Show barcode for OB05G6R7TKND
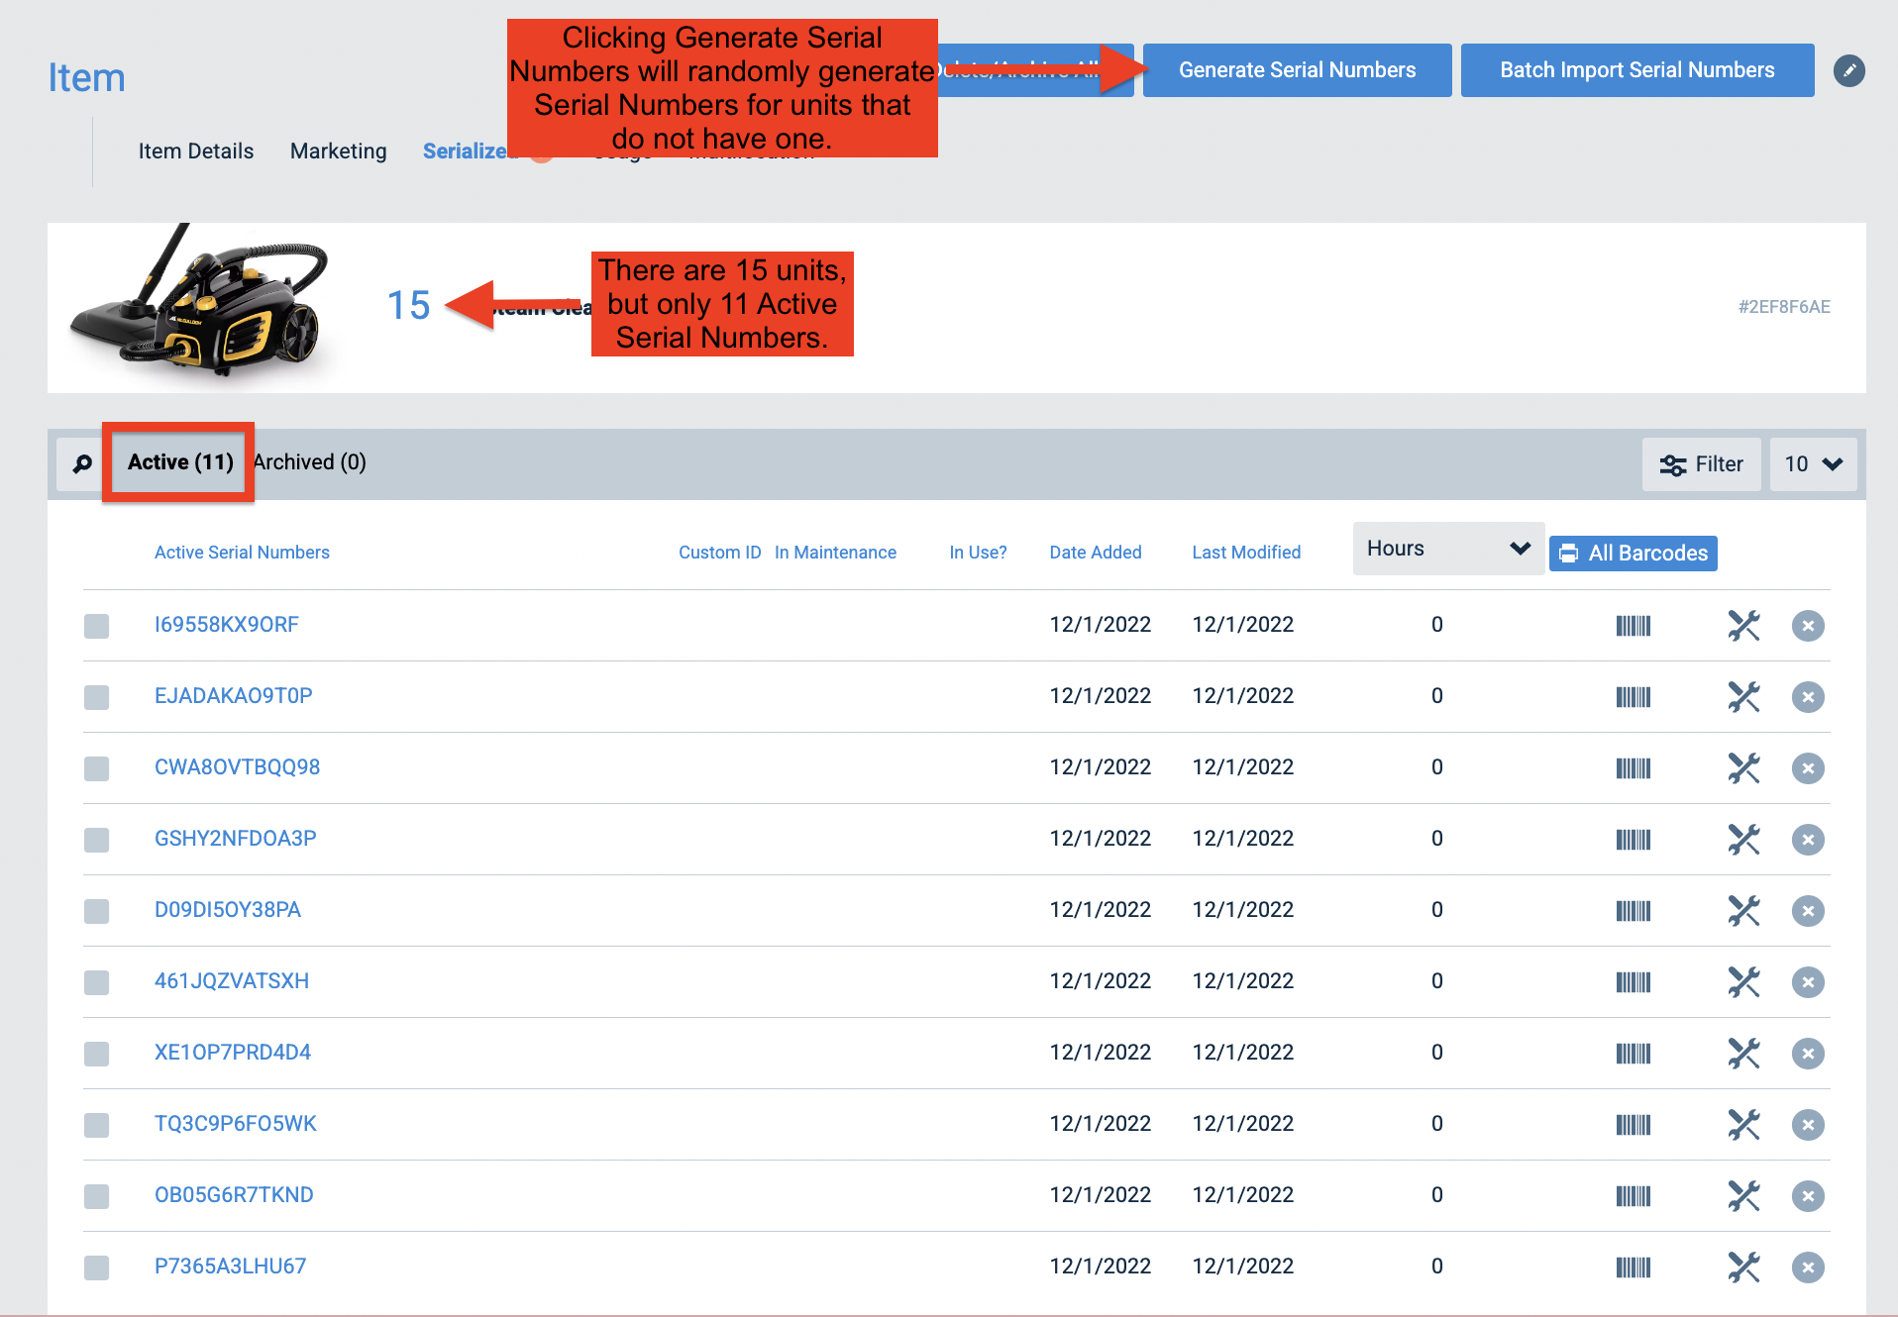Image resolution: width=1898 pixels, height=1317 pixels. point(1634,1195)
